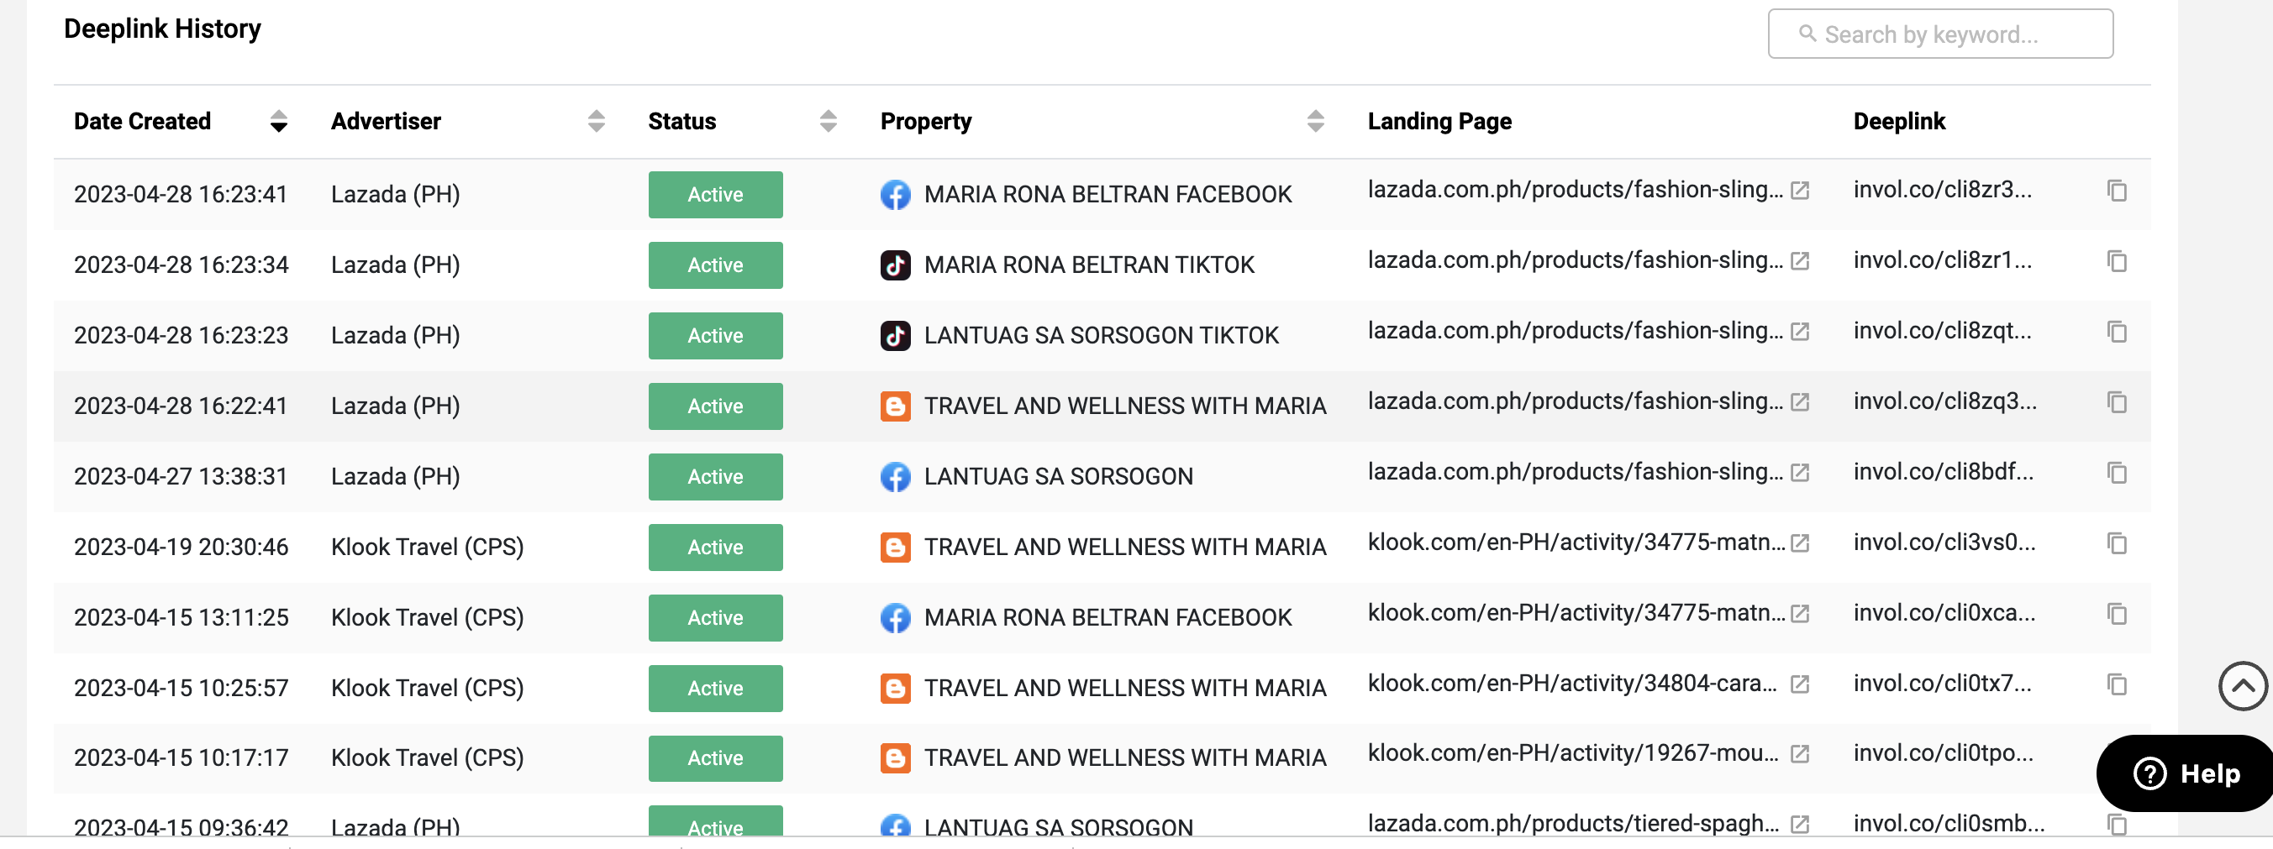Viewport: 2273px width, 849px height.
Task: Open the Help chat widget
Action: click(x=2186, y=773)
